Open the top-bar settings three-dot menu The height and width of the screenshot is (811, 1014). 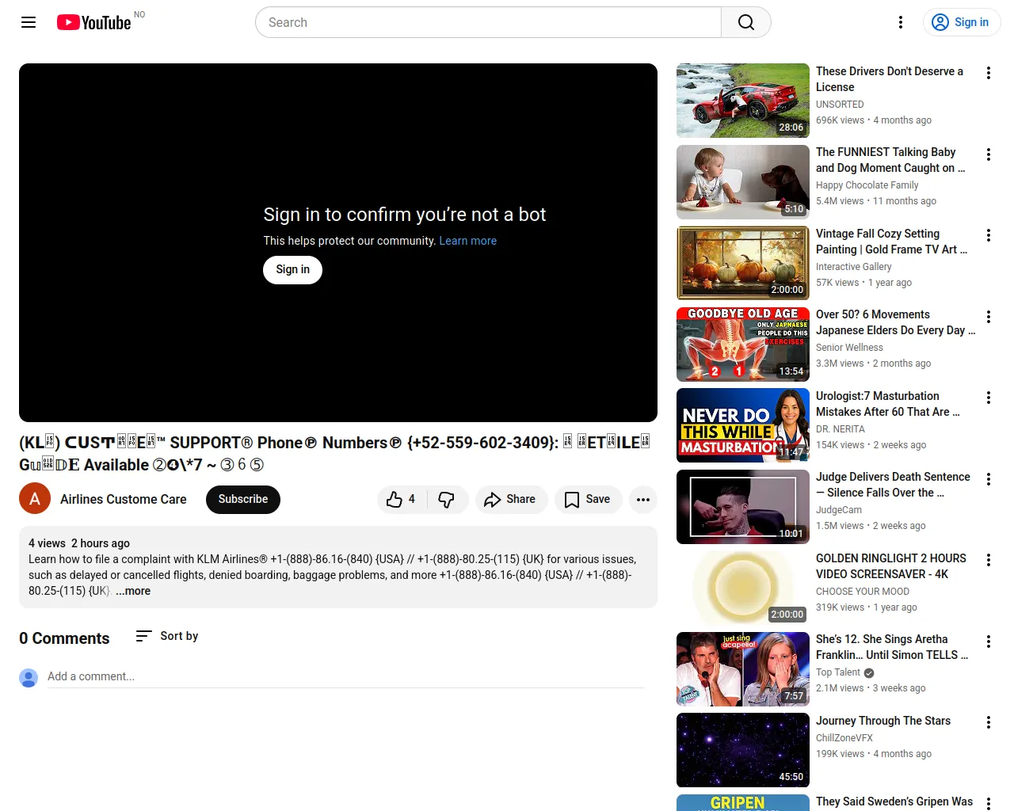coord(900,22)
